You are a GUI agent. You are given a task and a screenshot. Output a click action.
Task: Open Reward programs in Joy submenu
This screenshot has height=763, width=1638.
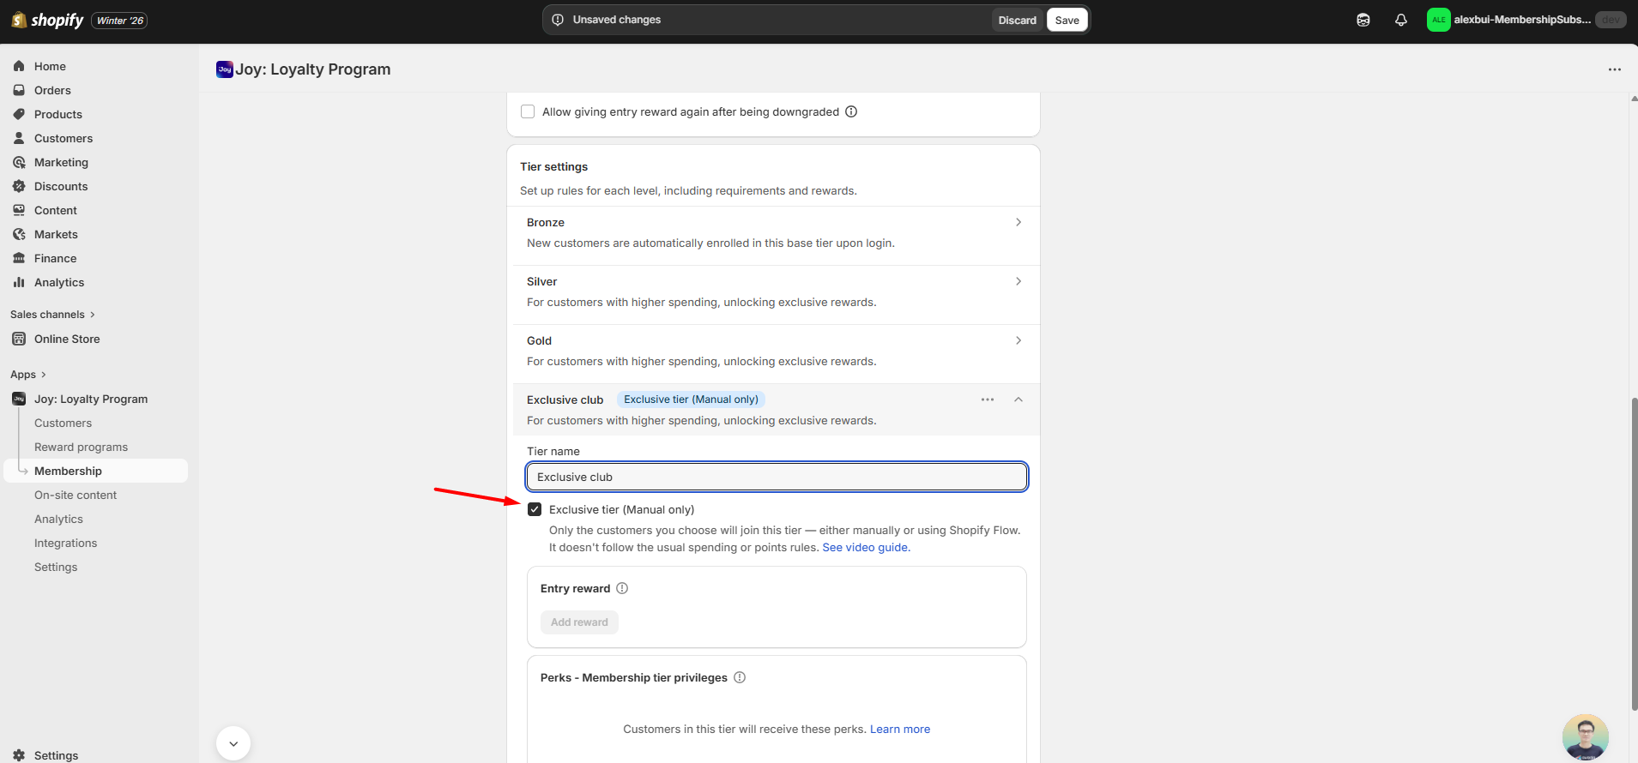pyautogui.click(x=81, y=447)
